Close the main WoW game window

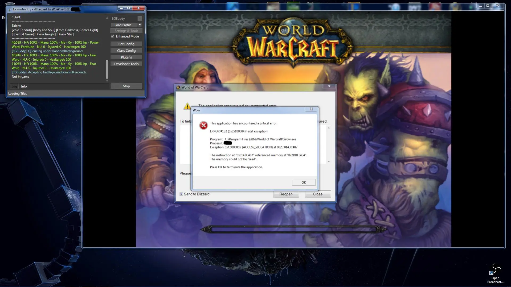pyautogui.click(x=498, y=6)
